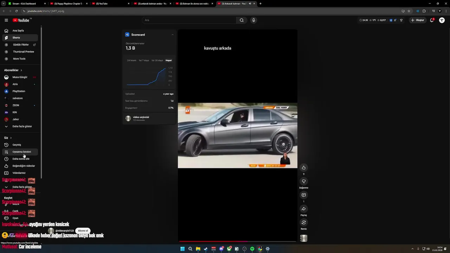Open Videolarınız in the sidebar
450x253 pixels.
click(20, 173)
